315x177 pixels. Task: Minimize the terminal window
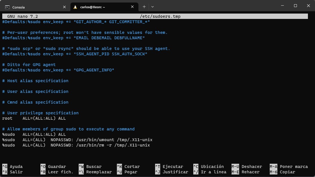pyautogui.click(x=282, y=6)
